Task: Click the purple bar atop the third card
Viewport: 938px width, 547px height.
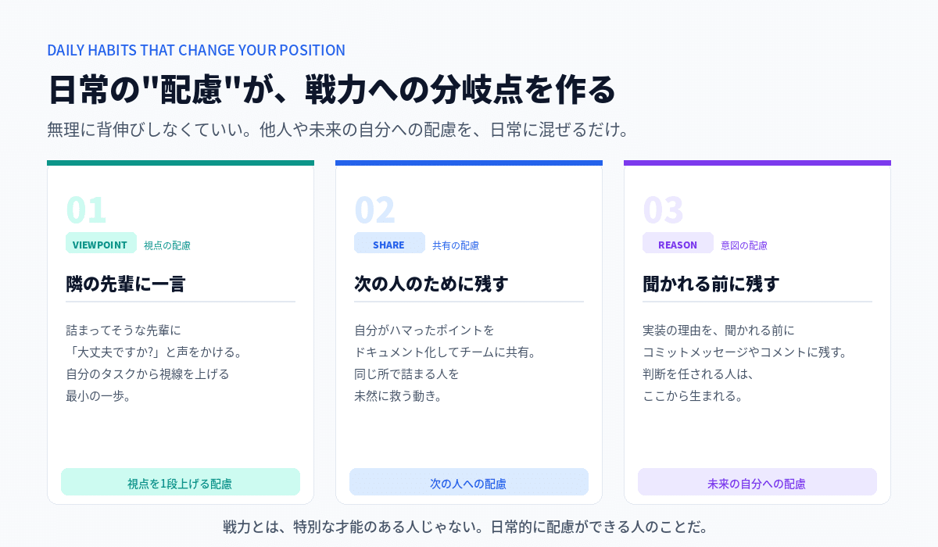Action: (757, 163)
